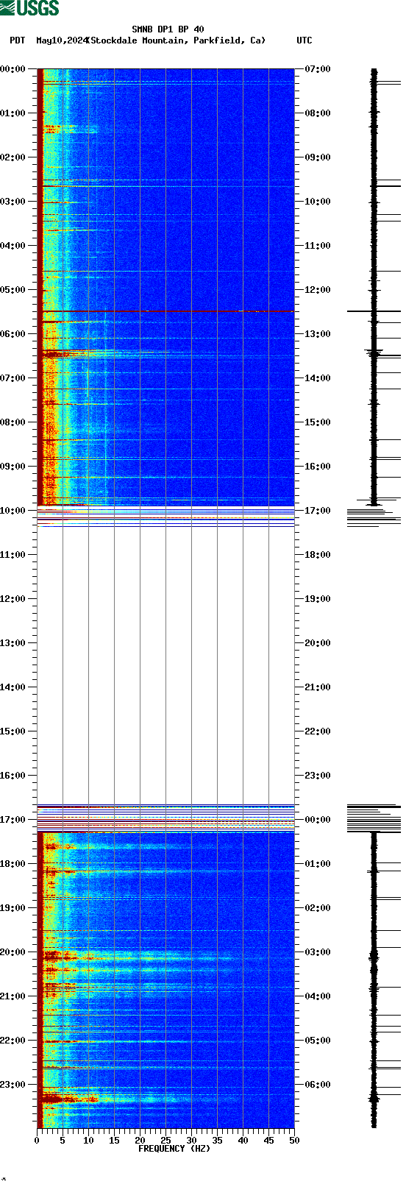Click the 07:00 tick label on PDT axis
The image size is (406, 1187).
pos(13,378)
